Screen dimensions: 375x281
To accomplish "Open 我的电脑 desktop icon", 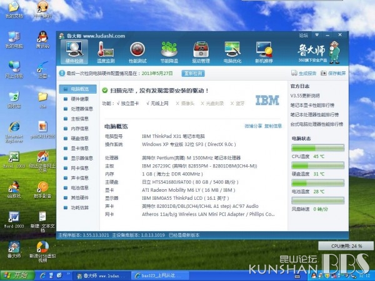I will tap(14, 40).
